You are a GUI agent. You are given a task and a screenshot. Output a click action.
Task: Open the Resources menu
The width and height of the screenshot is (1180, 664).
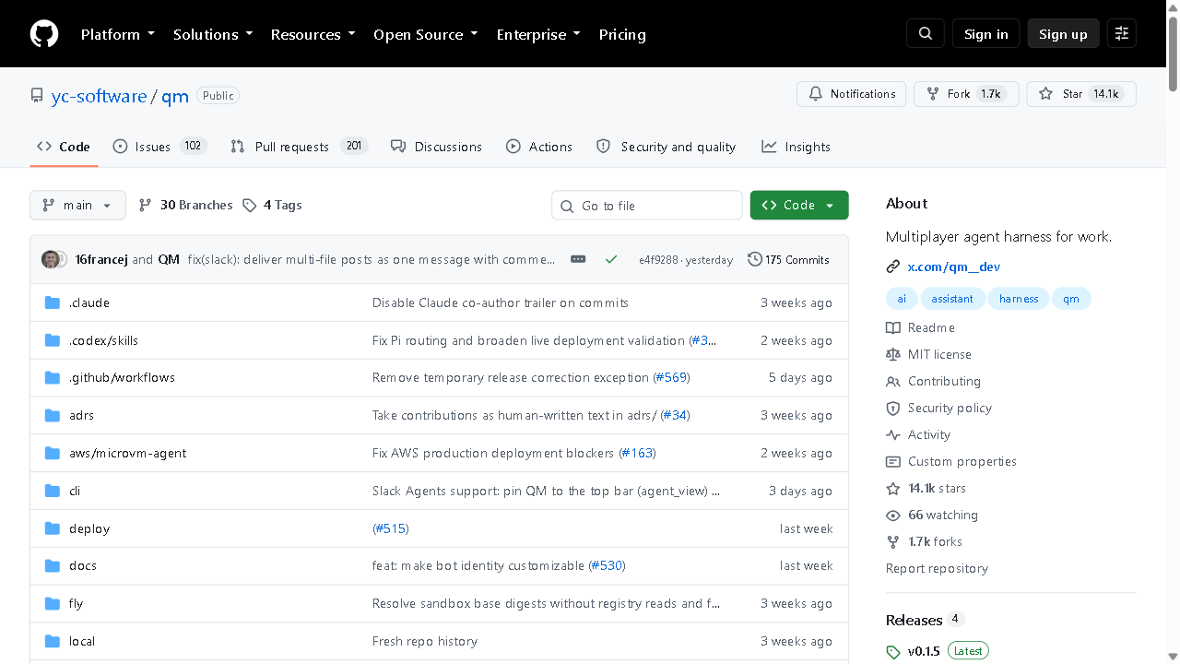click(313, 34)
